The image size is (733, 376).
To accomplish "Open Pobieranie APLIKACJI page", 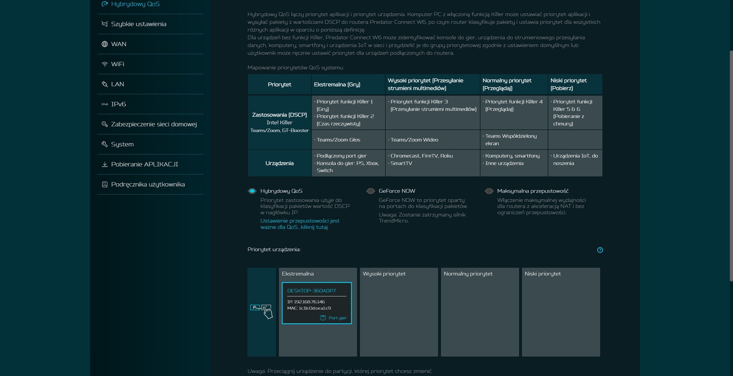I will [150, 165].
